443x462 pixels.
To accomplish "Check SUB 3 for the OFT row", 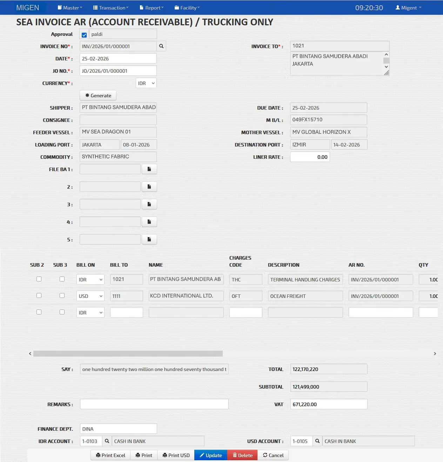I will (62, 295).
